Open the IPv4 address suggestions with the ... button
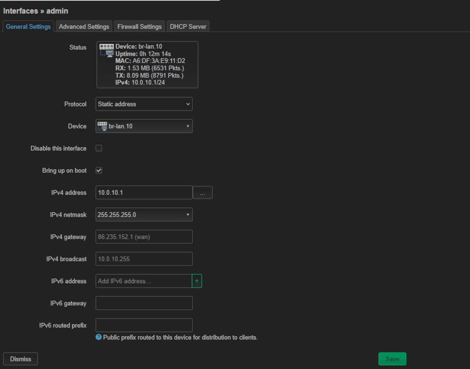 (202, 192)
